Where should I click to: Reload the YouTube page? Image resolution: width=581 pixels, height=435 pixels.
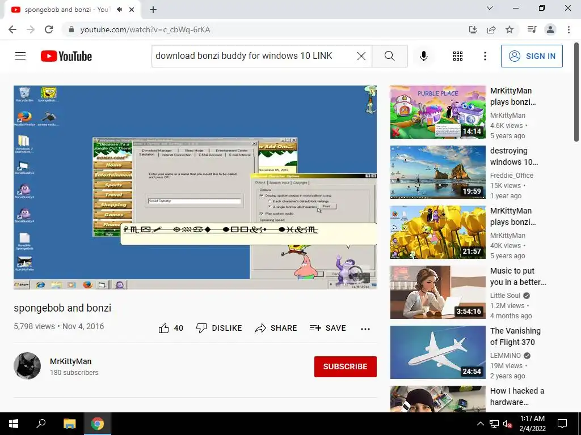[49, 29]
